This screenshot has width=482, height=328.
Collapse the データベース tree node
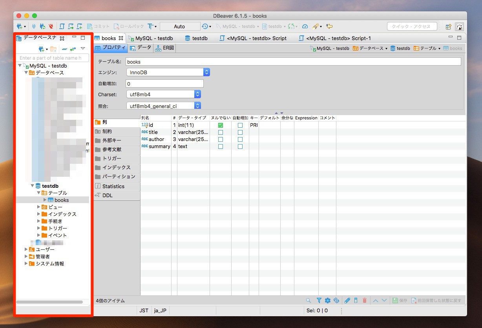pos(26,73)
